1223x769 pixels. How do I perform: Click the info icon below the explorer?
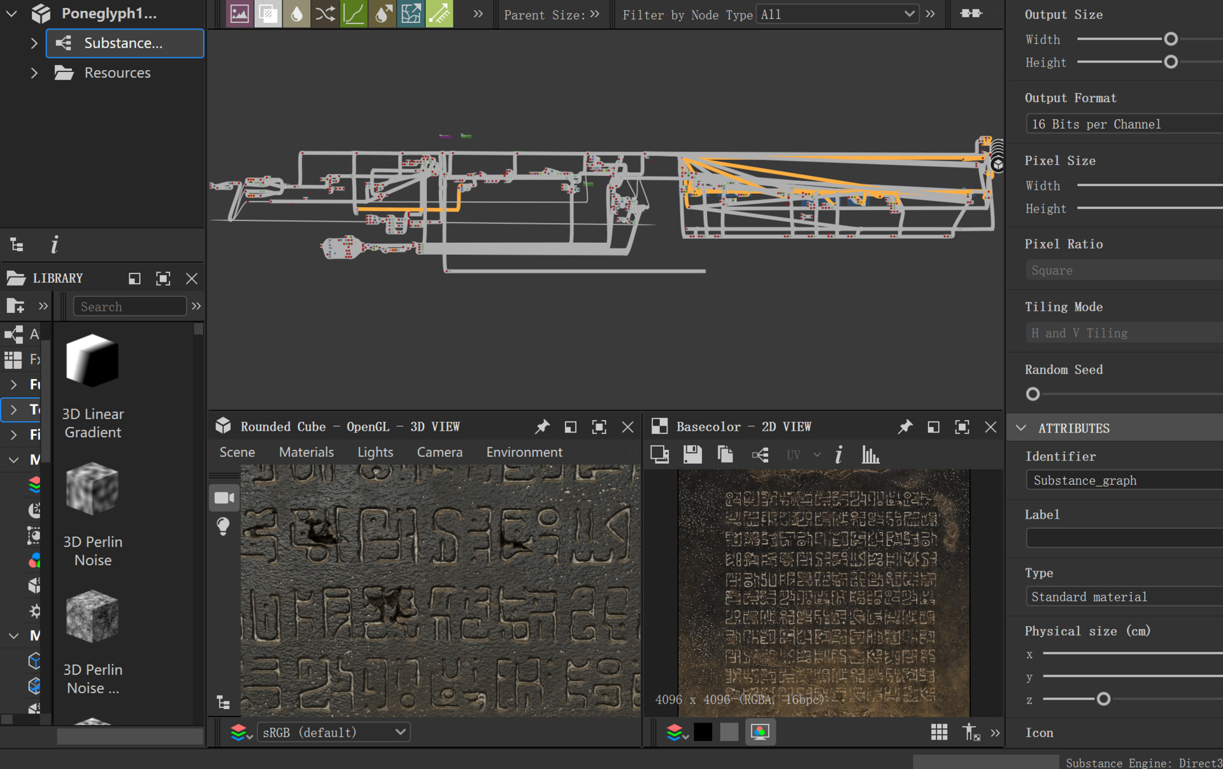[55, 245]
